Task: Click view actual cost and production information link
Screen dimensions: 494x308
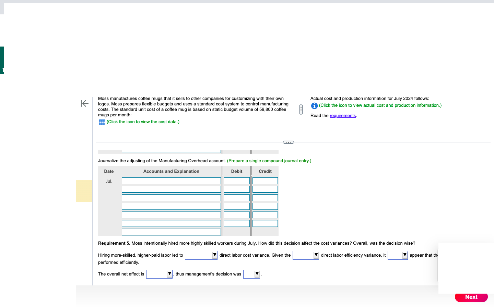Action: [x=380, y=105]
